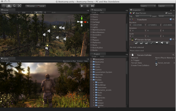Select the Inspector tab
The width and height of the screenshot is (176, 111).
coord(137,10)
